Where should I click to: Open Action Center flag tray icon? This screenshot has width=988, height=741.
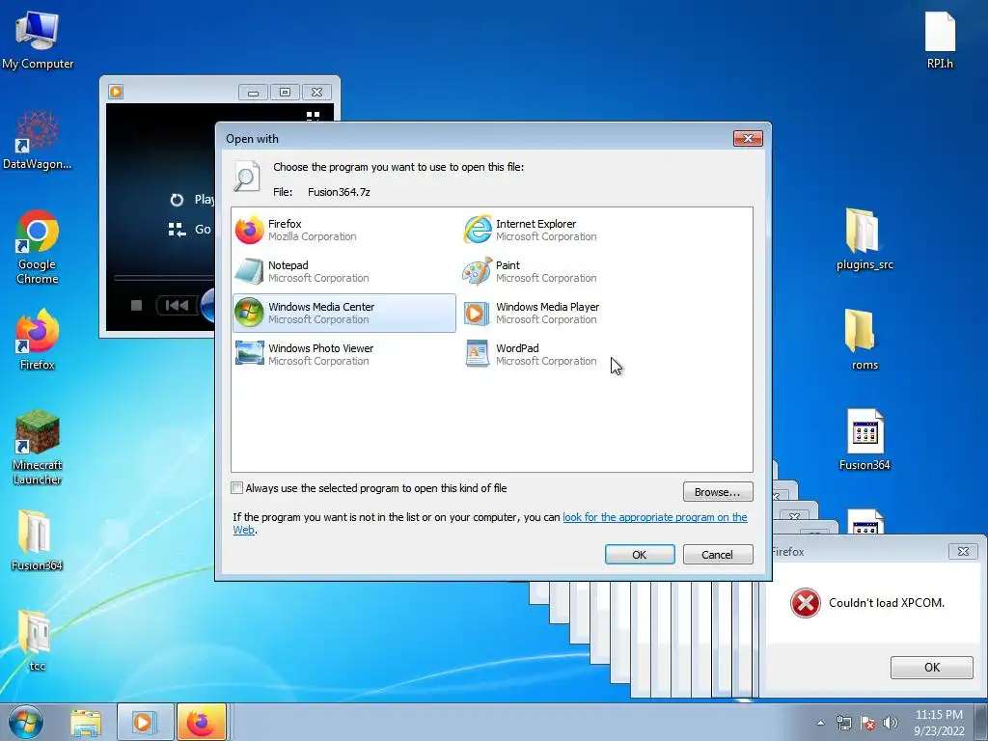(867, 723)
